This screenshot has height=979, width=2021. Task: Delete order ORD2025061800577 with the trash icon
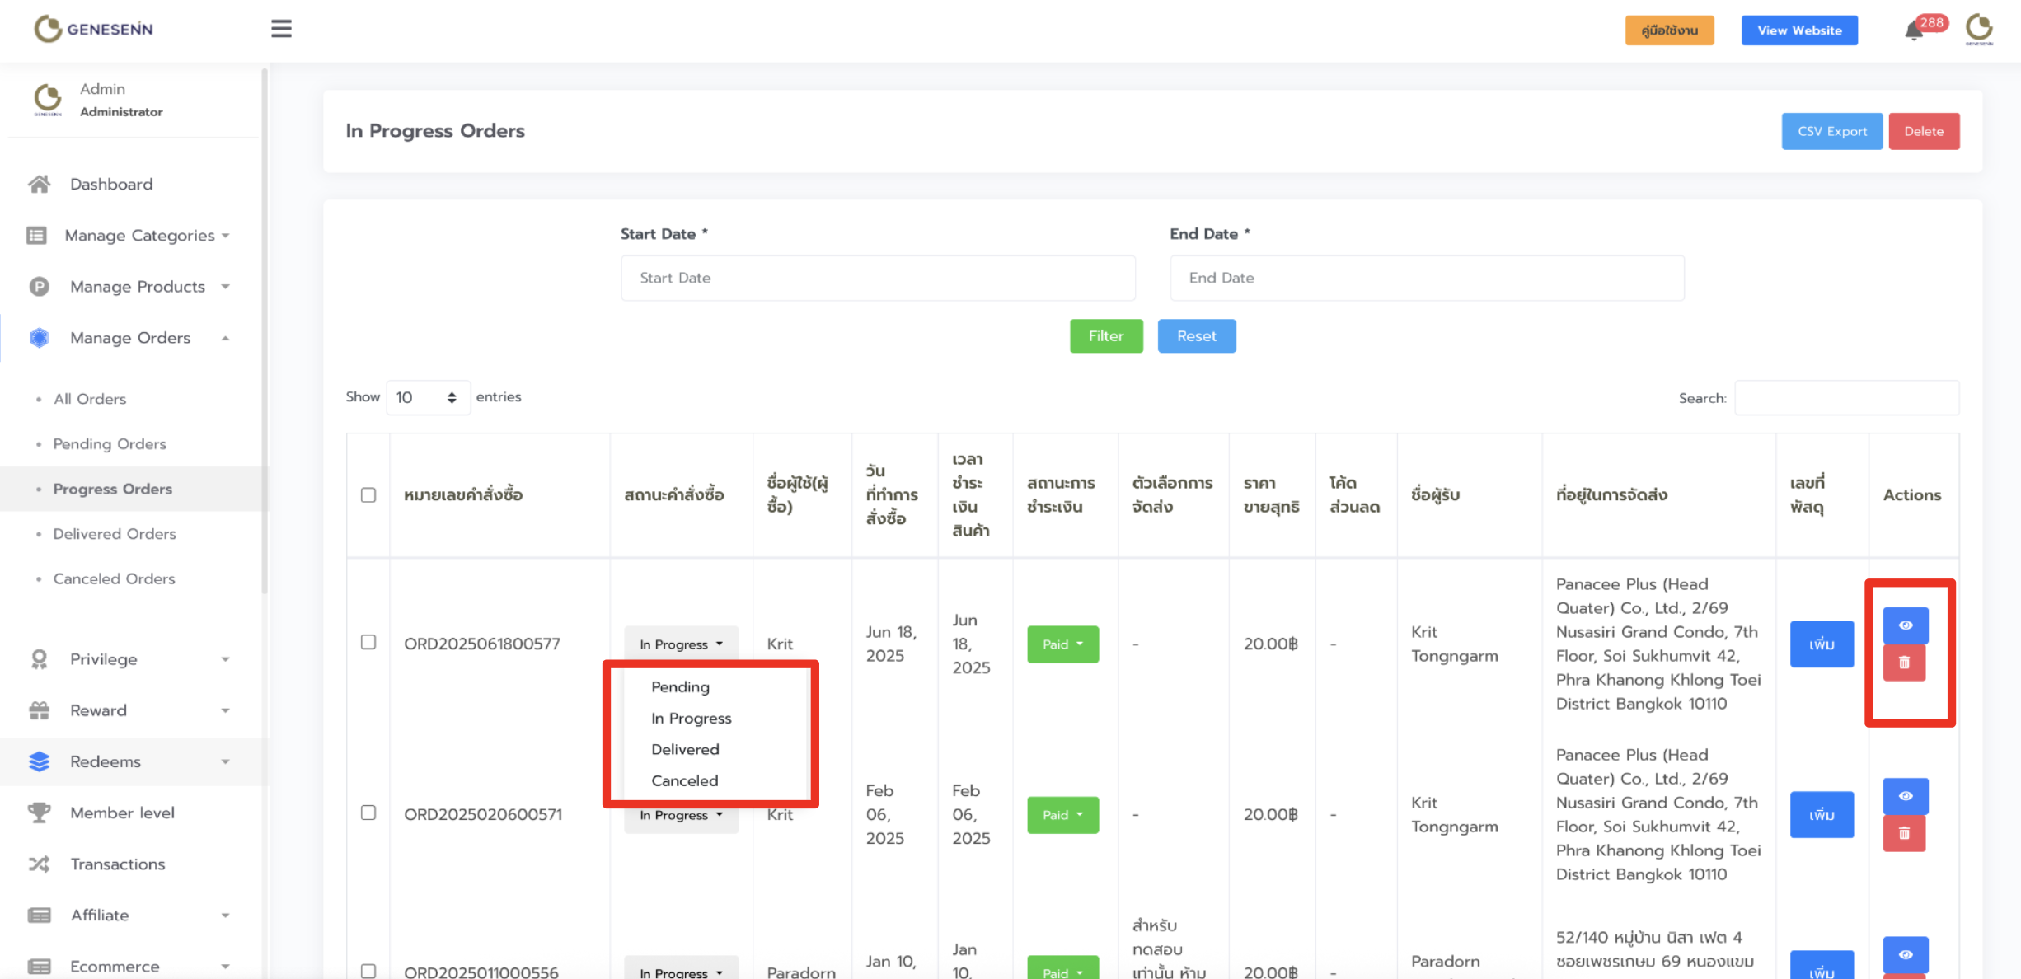click(1904, 663)
